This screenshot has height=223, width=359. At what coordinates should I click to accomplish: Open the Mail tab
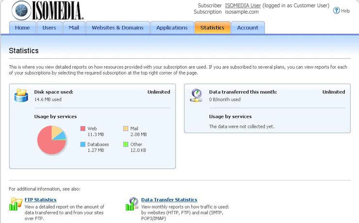click(74, 28)
